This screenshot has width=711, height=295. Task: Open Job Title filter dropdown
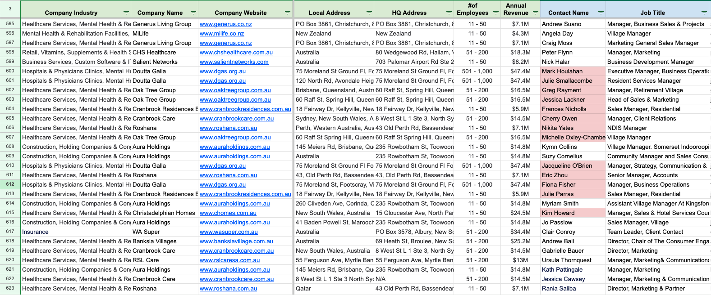click(704, 13)
